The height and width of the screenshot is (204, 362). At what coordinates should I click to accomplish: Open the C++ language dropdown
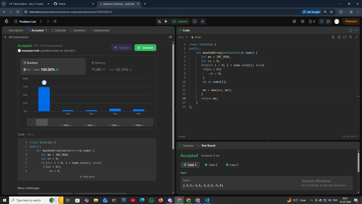point(183,37)
